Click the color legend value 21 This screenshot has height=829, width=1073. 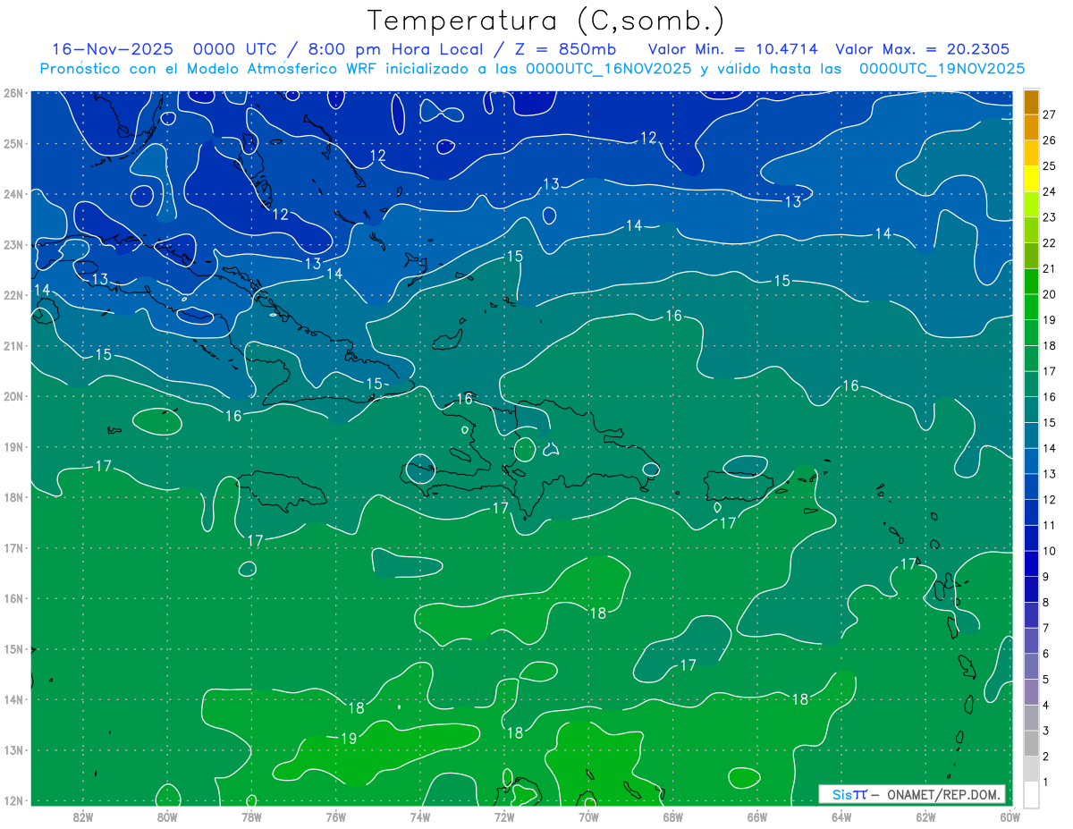tap(1049, 269)
